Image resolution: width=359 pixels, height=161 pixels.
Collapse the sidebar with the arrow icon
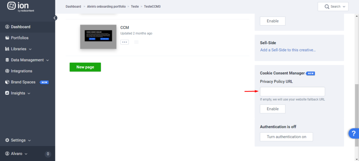click(55, 18)
